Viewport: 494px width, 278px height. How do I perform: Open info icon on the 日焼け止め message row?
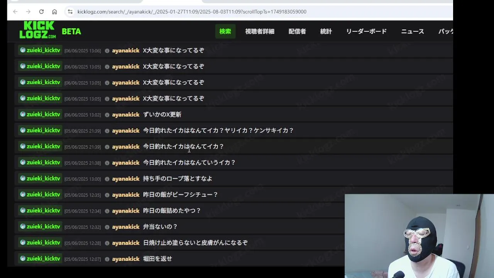tap(107, 243)
